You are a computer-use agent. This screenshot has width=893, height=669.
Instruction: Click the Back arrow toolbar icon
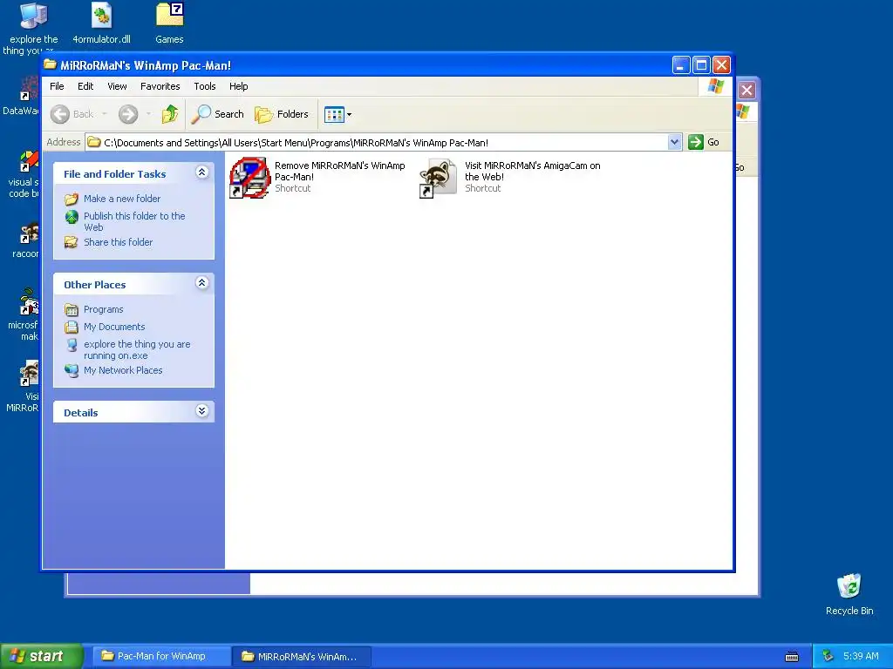click(60, 114)
